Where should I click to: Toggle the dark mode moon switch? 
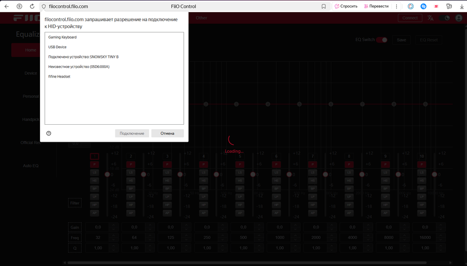point(444,18)
